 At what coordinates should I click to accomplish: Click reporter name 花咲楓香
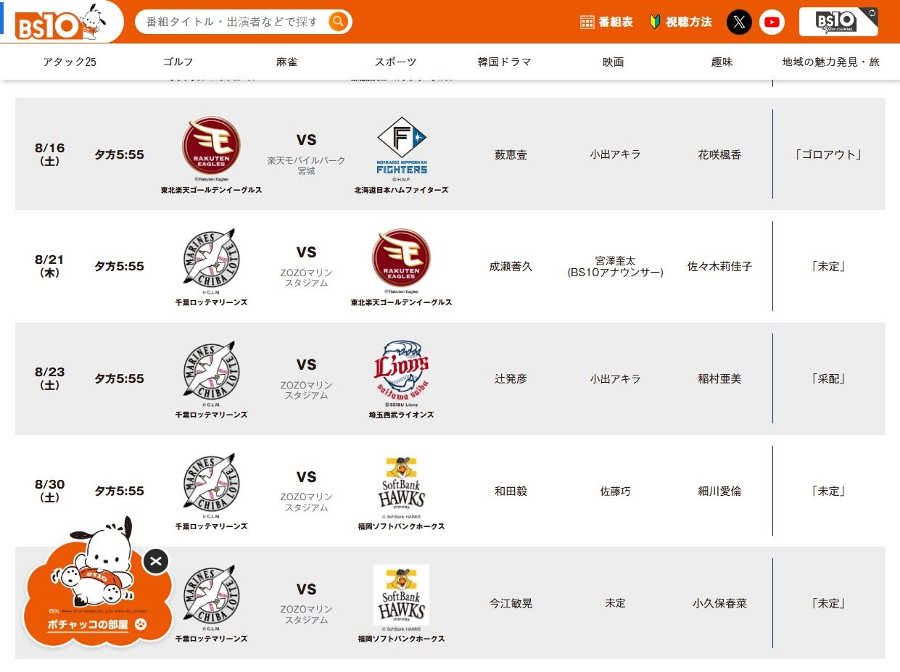(x=719, y=154)
